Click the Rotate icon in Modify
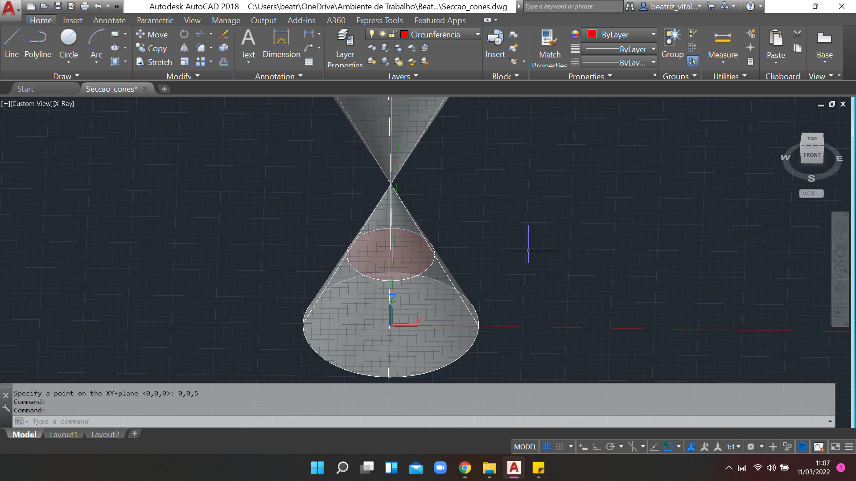The height and width of the screenshot is (481, 856). click(184, 34)
